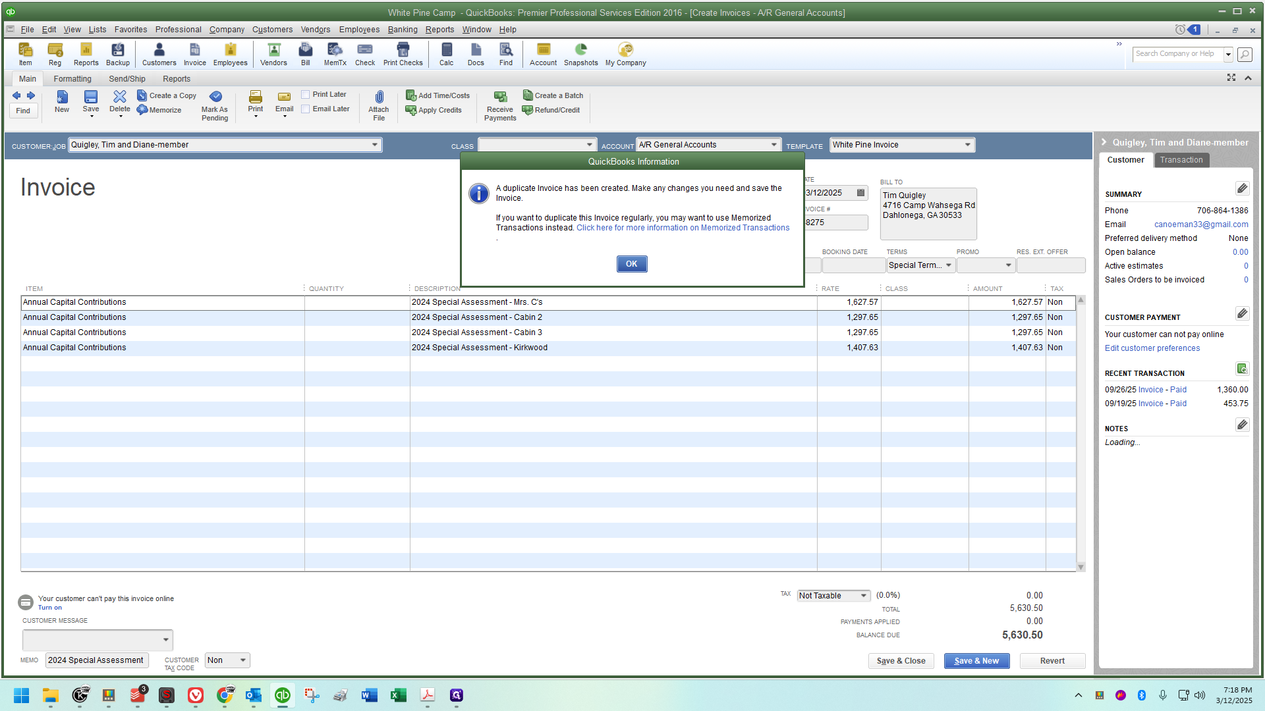Screen dimensions: 1265x711
Task: Expand the Customer:Job dropdown
Action: pos(374,145)
